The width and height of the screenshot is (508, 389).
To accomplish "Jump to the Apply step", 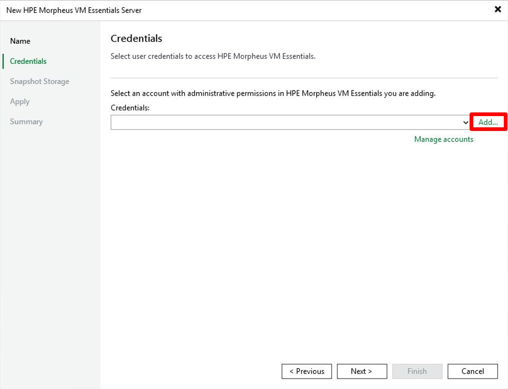I will click(20, 101).
